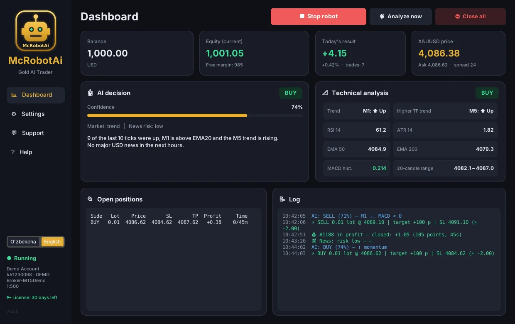Click the newspaper icon in News log line
The height and width of the screenshot is (324, 515).
click(314, 241)
